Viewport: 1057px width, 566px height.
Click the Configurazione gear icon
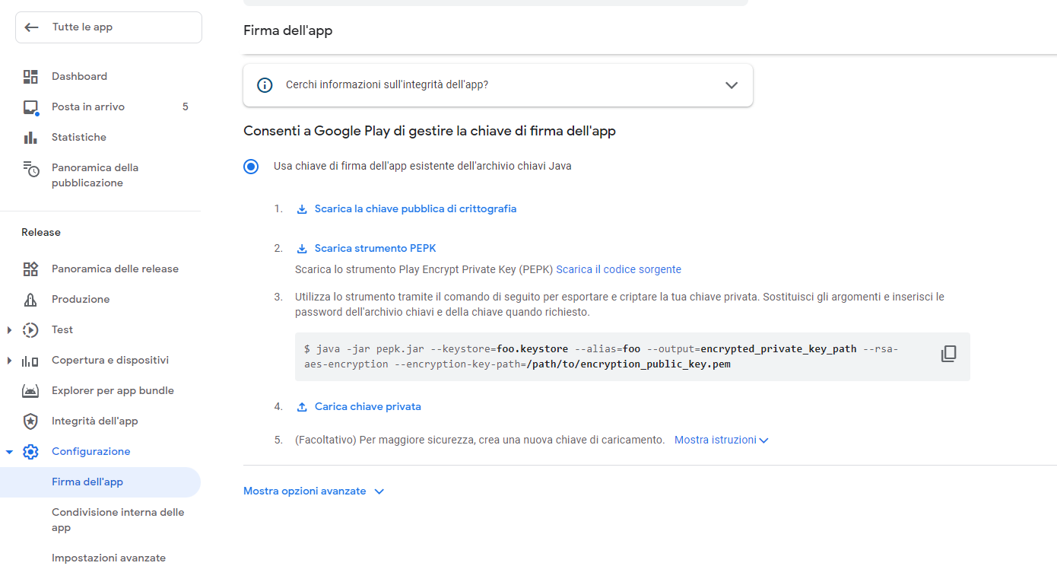pyautogui.click(x=30, y=452)
